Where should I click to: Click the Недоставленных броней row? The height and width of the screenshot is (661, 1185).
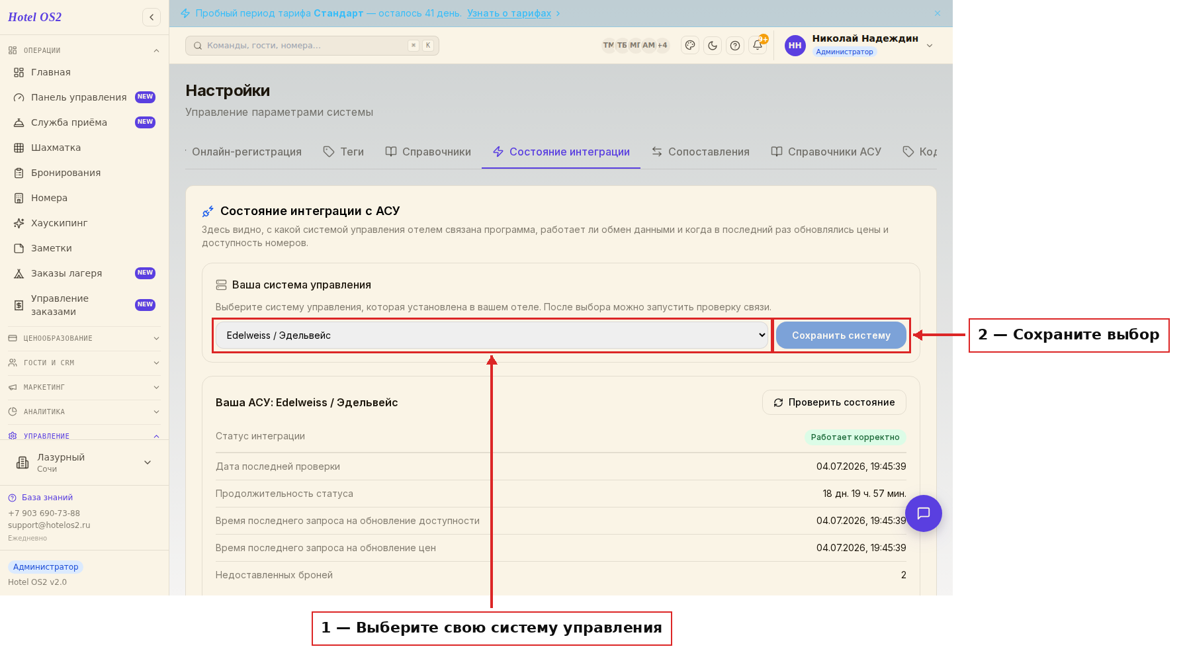(561, 575)
